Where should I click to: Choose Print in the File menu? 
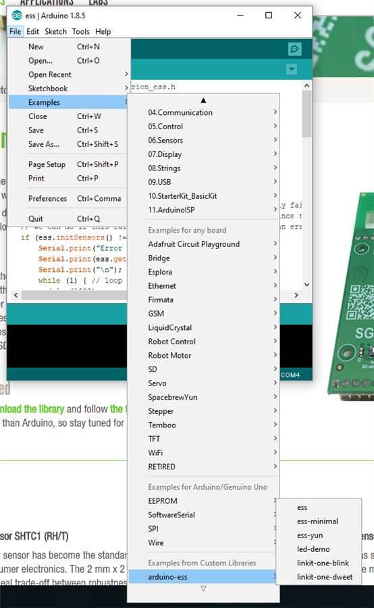pos(69,179)
